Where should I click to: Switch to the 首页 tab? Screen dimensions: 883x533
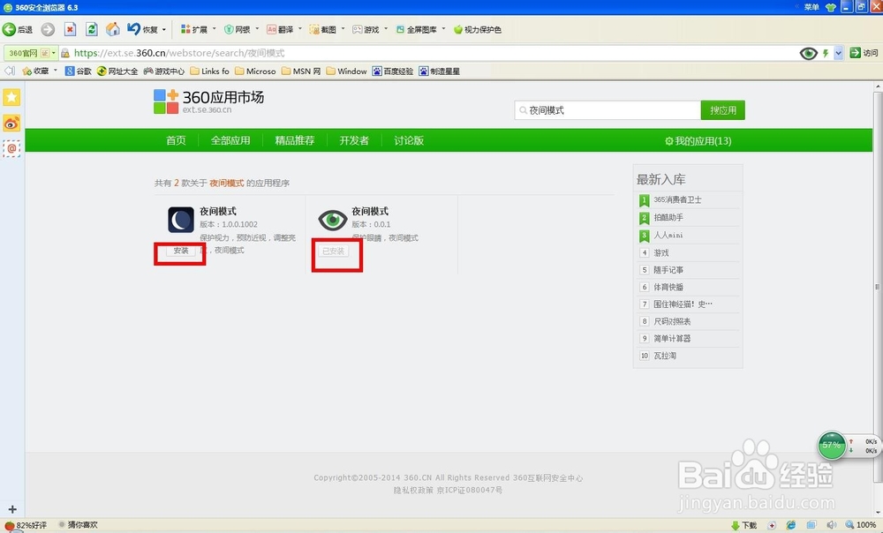pos(176,140)
